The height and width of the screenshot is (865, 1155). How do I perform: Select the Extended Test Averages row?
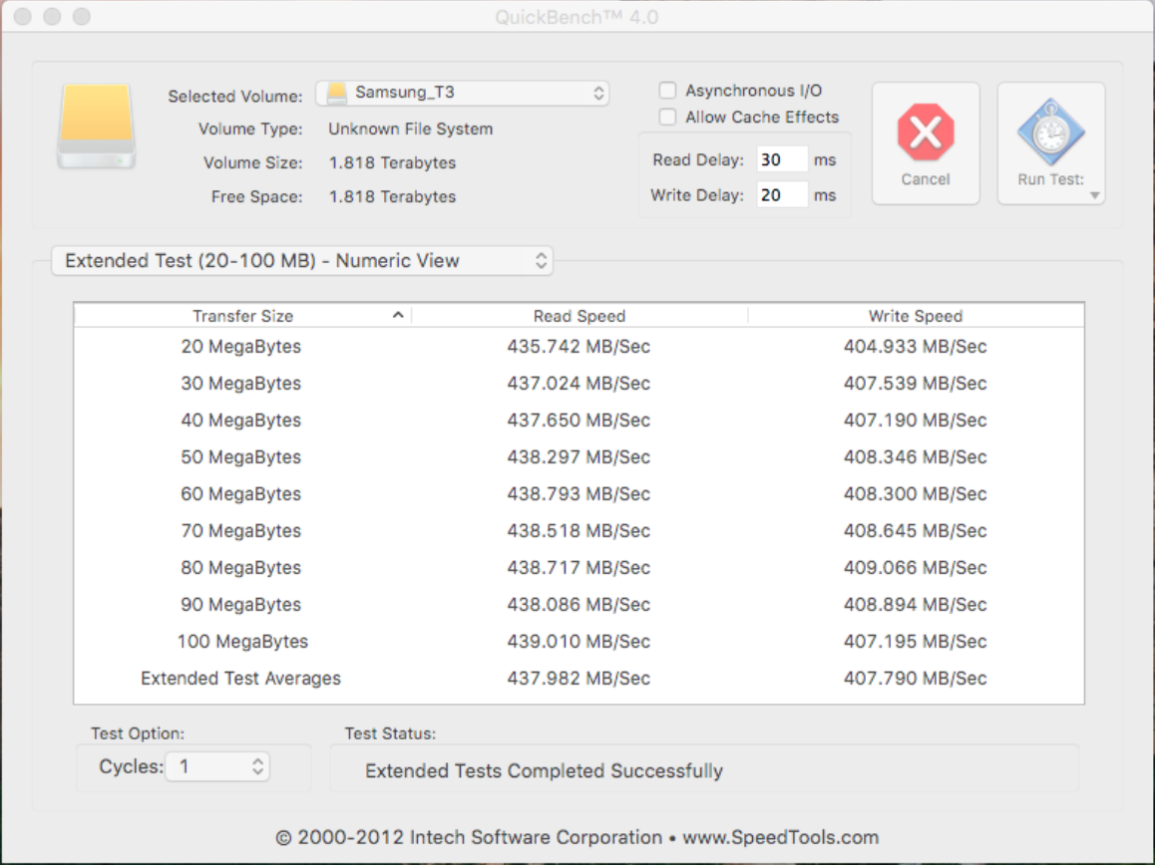pyautogui.click(x=578, y=679)
